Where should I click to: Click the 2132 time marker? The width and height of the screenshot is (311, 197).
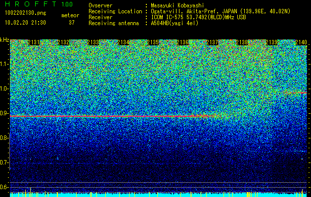click(63, 42)
